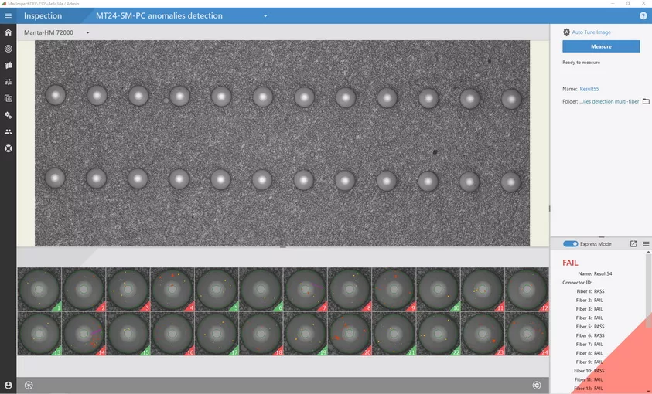Screen dimensions: 652x394
Task: Pop out the results panel
Action: coord(633,244)
